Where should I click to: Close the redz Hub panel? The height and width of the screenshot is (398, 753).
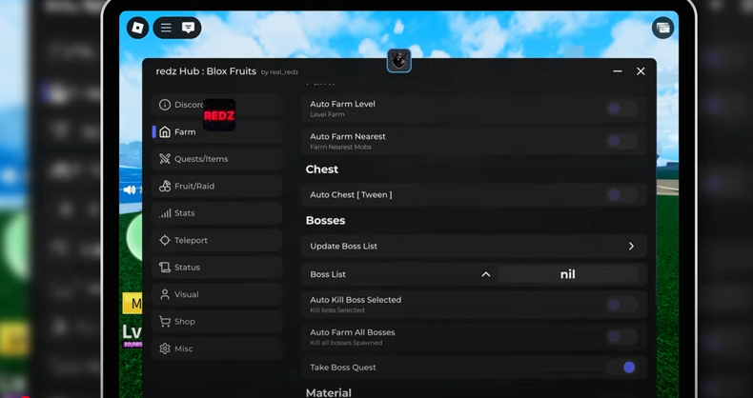(641, 71)
